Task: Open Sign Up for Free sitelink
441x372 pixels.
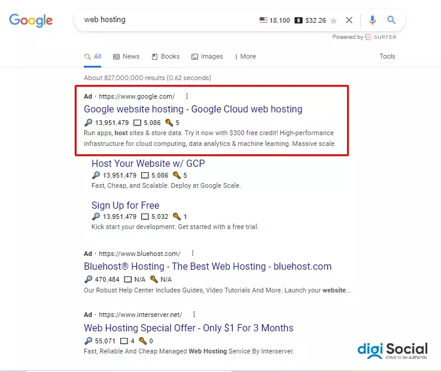Action: tap(126, 205)
